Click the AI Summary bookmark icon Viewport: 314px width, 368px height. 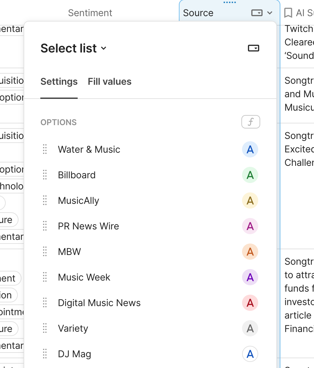coord(288,12)
